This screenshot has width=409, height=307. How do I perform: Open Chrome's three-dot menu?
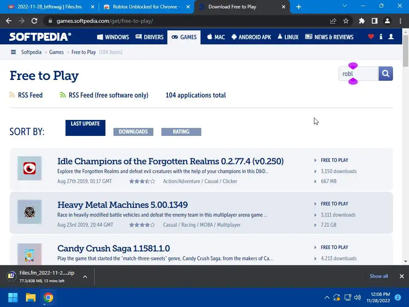pyautogui.click(x=400, y=21)
